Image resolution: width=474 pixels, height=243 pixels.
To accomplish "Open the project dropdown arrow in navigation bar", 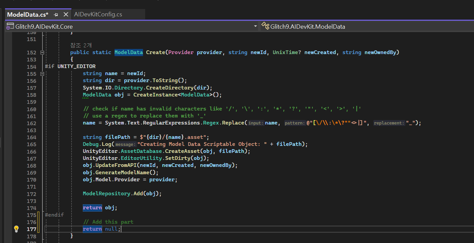I will coord(255,26).
